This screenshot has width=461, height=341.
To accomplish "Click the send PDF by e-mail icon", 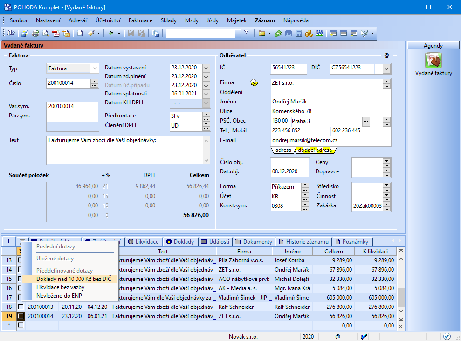I will tap(67, 34).
